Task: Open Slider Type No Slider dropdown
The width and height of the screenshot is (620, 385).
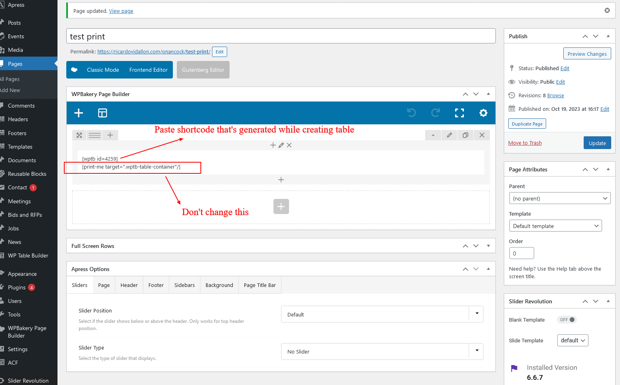Action: (382, 352)
